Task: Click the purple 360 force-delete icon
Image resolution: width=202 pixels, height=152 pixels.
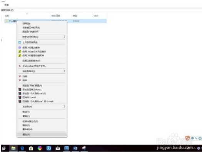Action: click(x=20, y=48)
